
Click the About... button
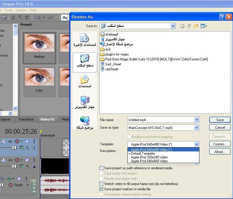pyautogui.click(x=220, y=152)
